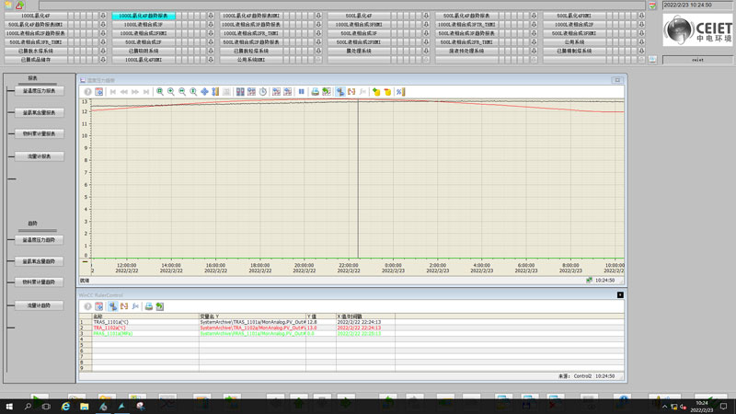Screen dimensions: 736x414
Task: Click the alarm warning triangle icon top-left
Action: [x=19, y=6]
